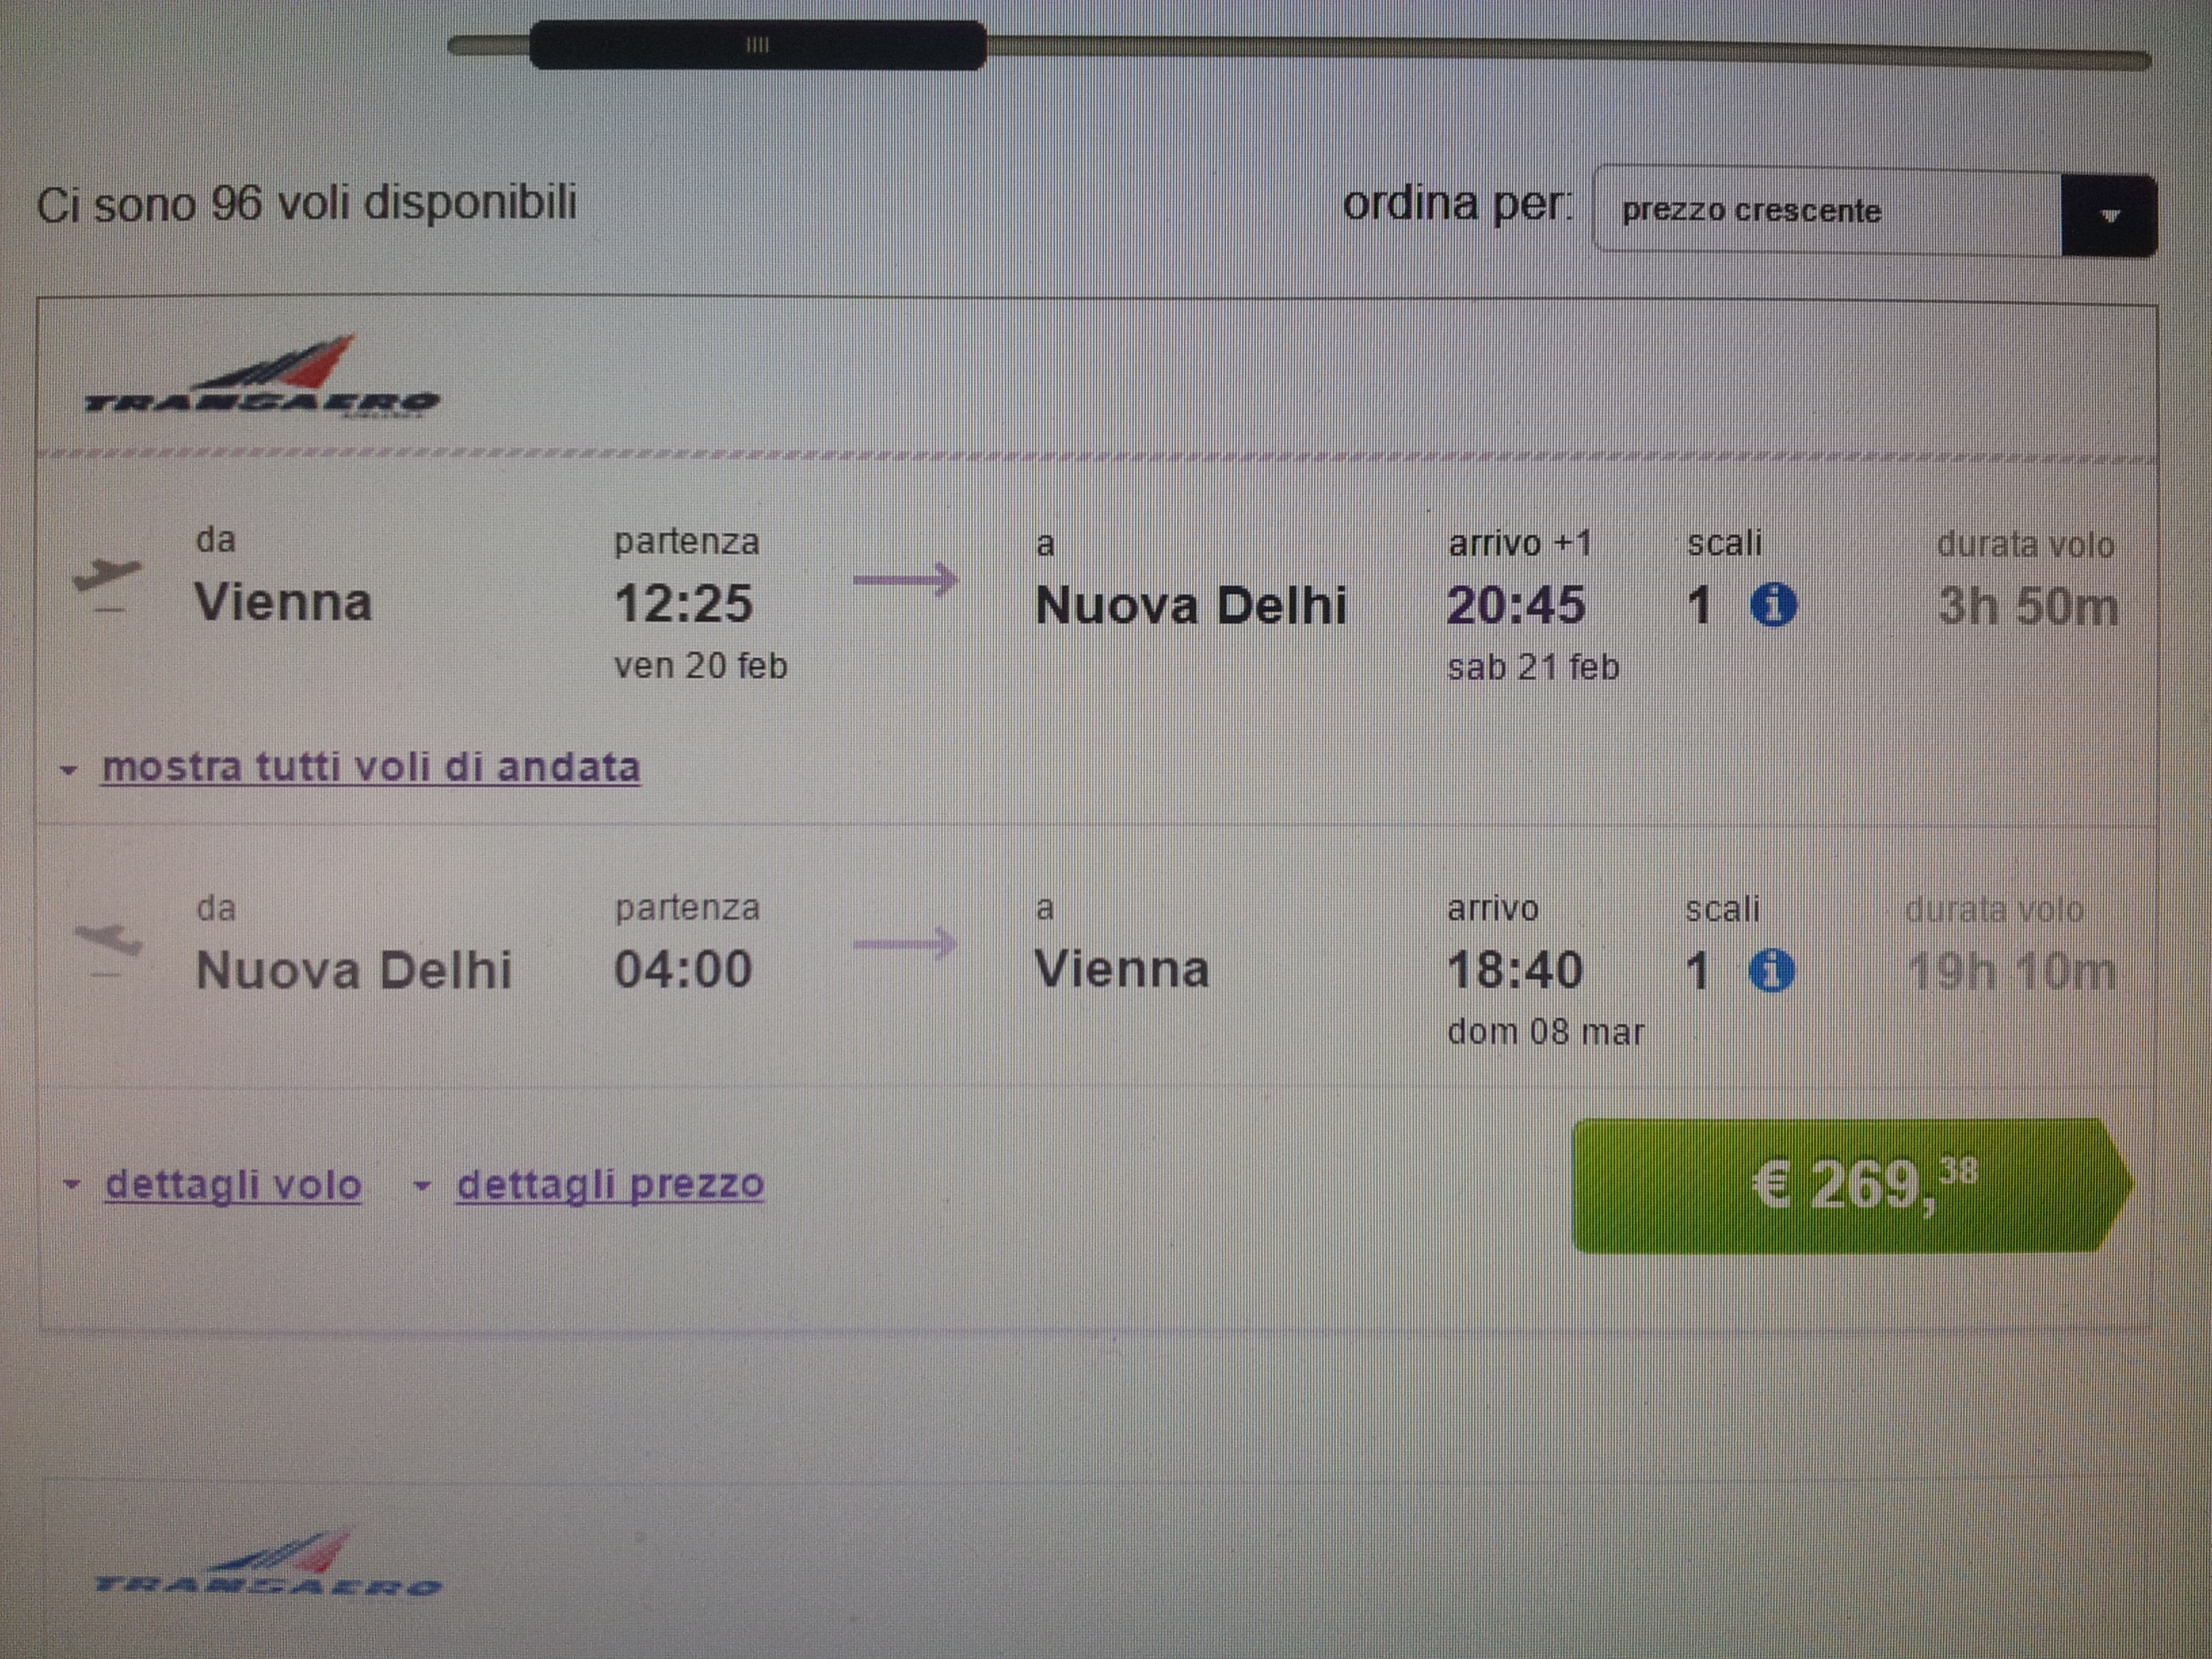Screen dimensions: 2212x1659
Task: Click the slider track right of the handle
Action: click(1568, 50)
